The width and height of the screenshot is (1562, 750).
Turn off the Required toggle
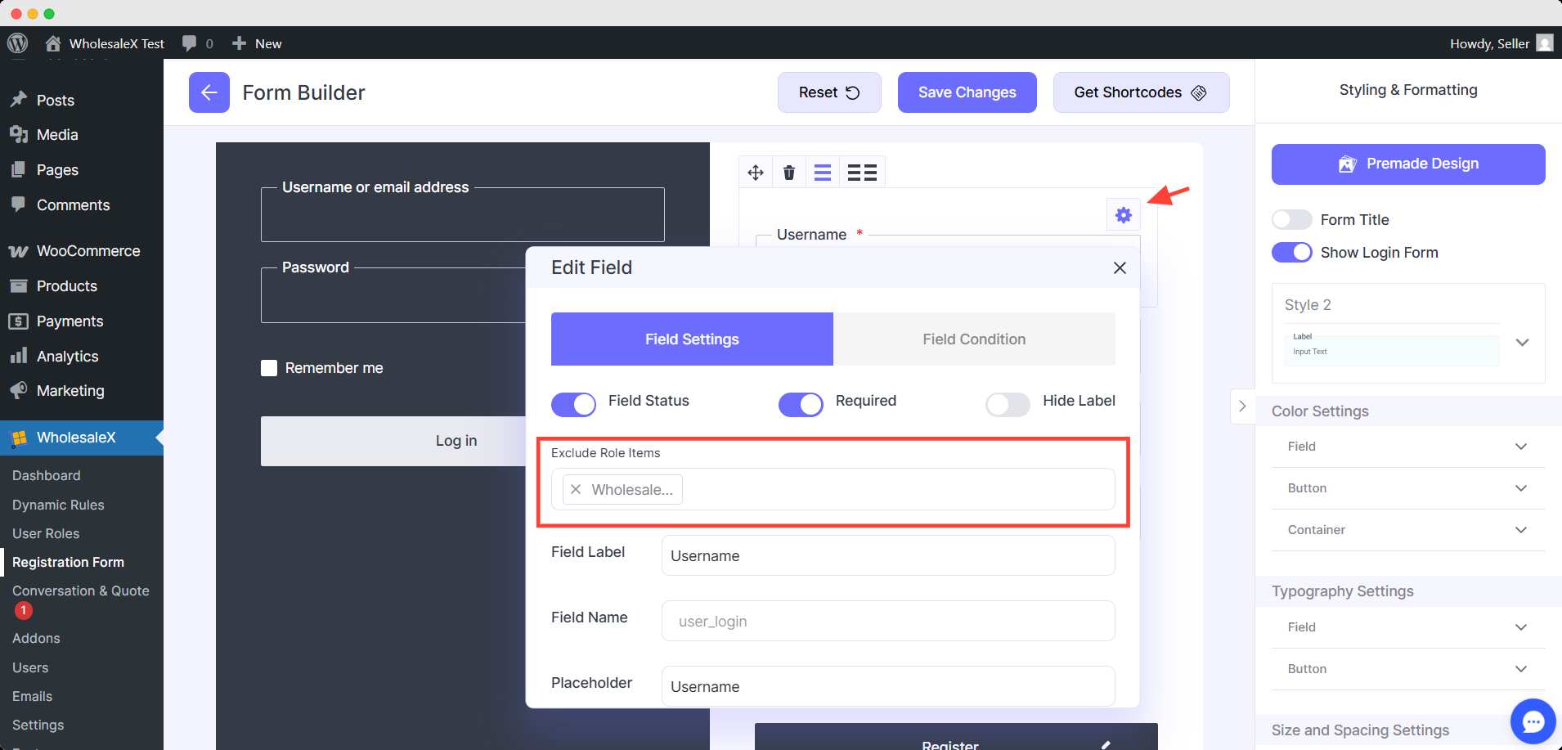(x=801, y=404)
